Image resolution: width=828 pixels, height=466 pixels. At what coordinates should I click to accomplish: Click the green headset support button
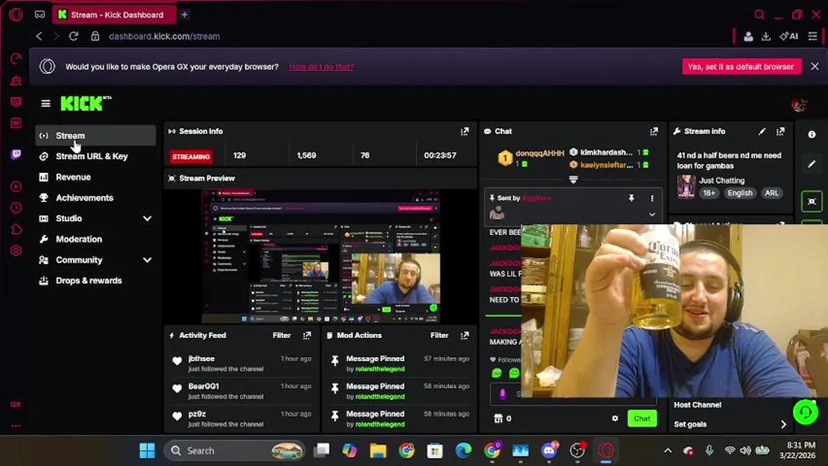805,412
